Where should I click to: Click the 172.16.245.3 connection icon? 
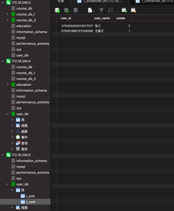[x=8, y=3]
